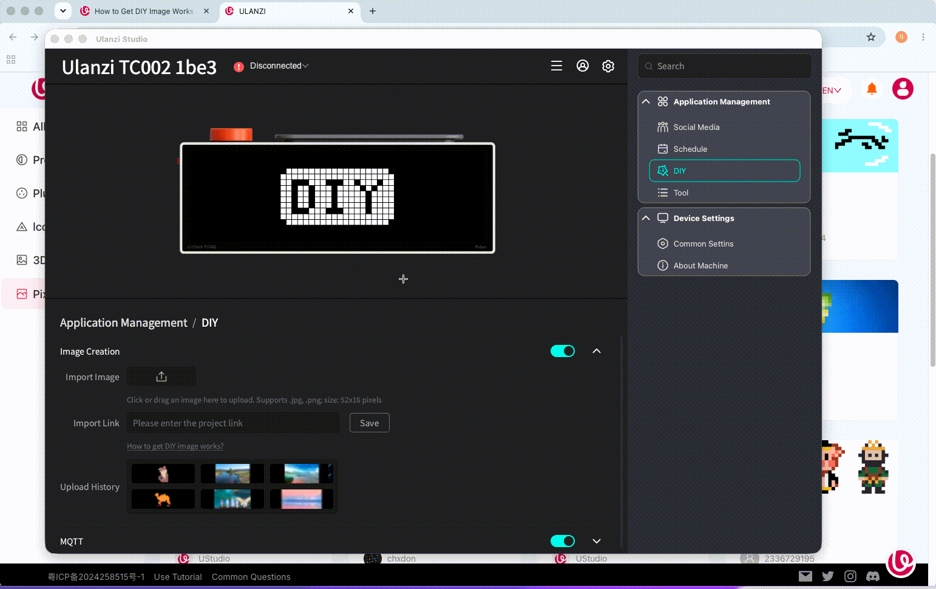Image resolution: width=936 pixels, height=589 pixels.
Task: Open the hamburger menu in Ulanzi Studio
Action: click(556, 66)
